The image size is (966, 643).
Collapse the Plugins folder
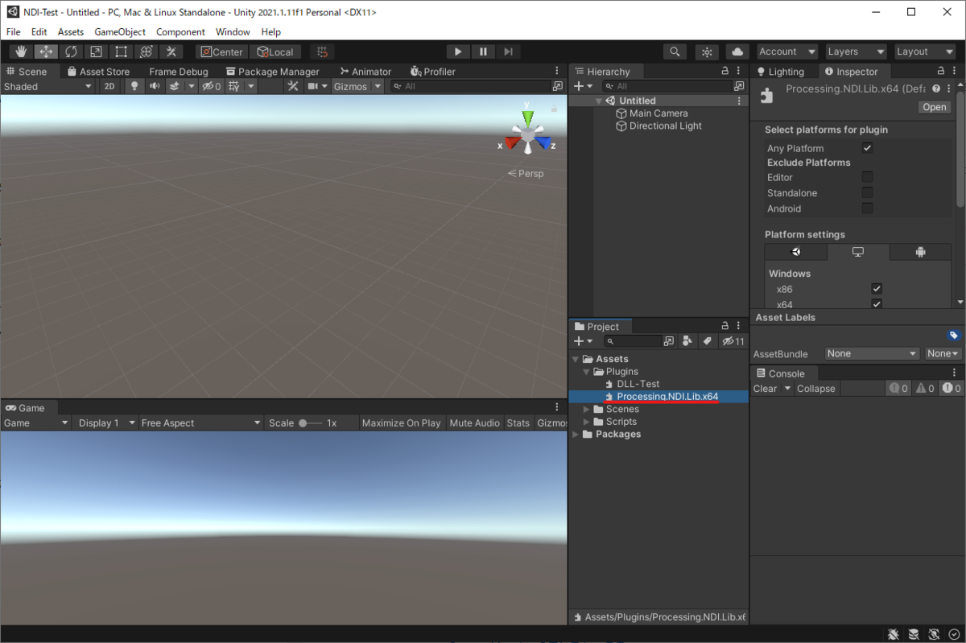[x=586, y=372]
